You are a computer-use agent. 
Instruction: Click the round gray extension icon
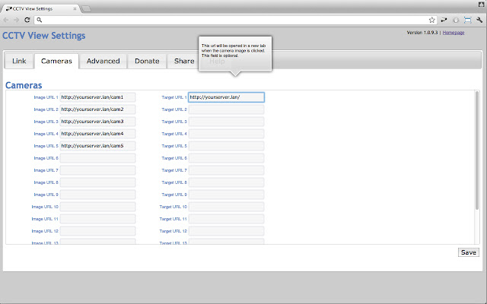click(x=456, y=21)
